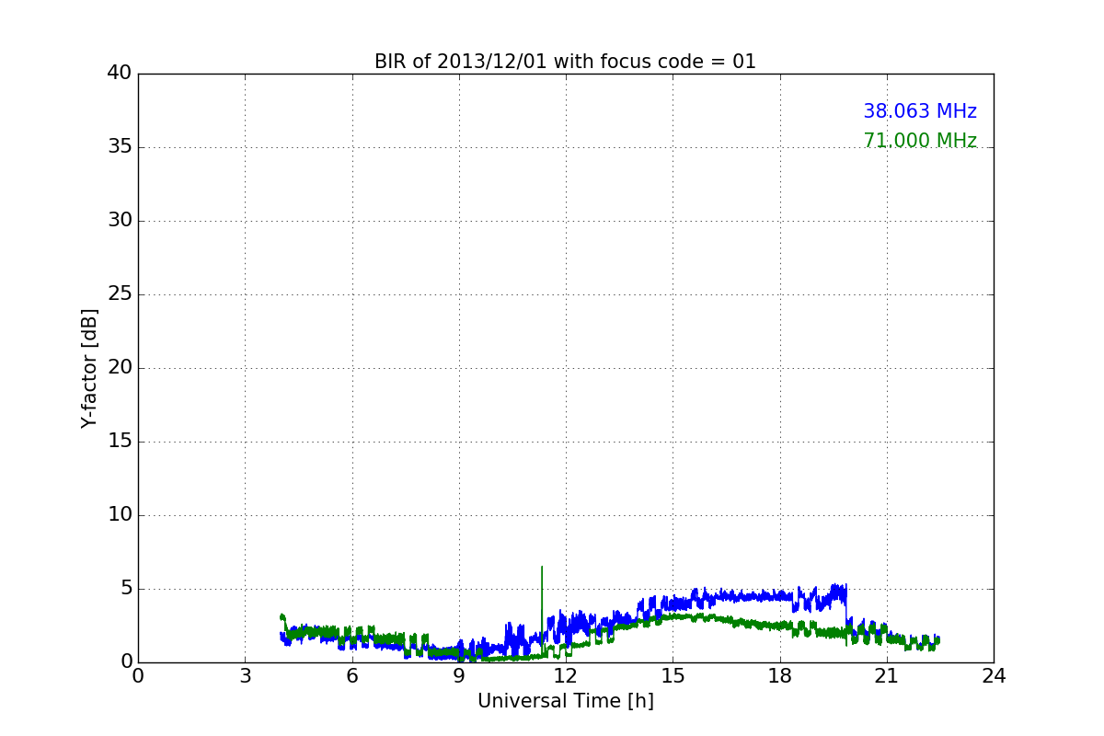Click the x-axis tick label 9
1104x736 pixels.
point(459,676)
